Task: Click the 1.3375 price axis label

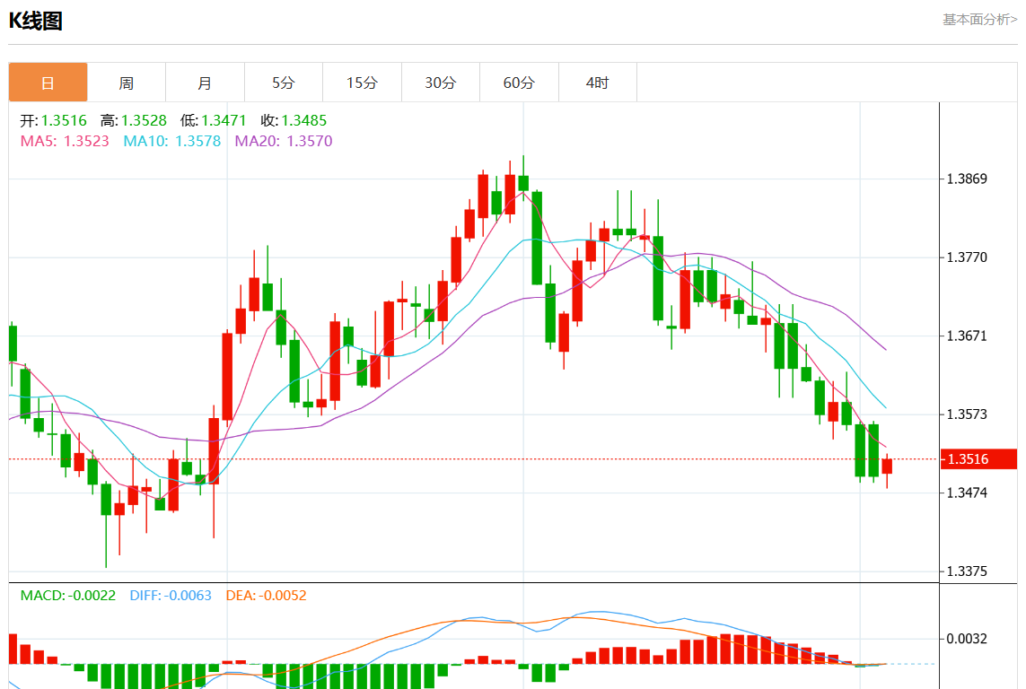Action: point(967,571)
